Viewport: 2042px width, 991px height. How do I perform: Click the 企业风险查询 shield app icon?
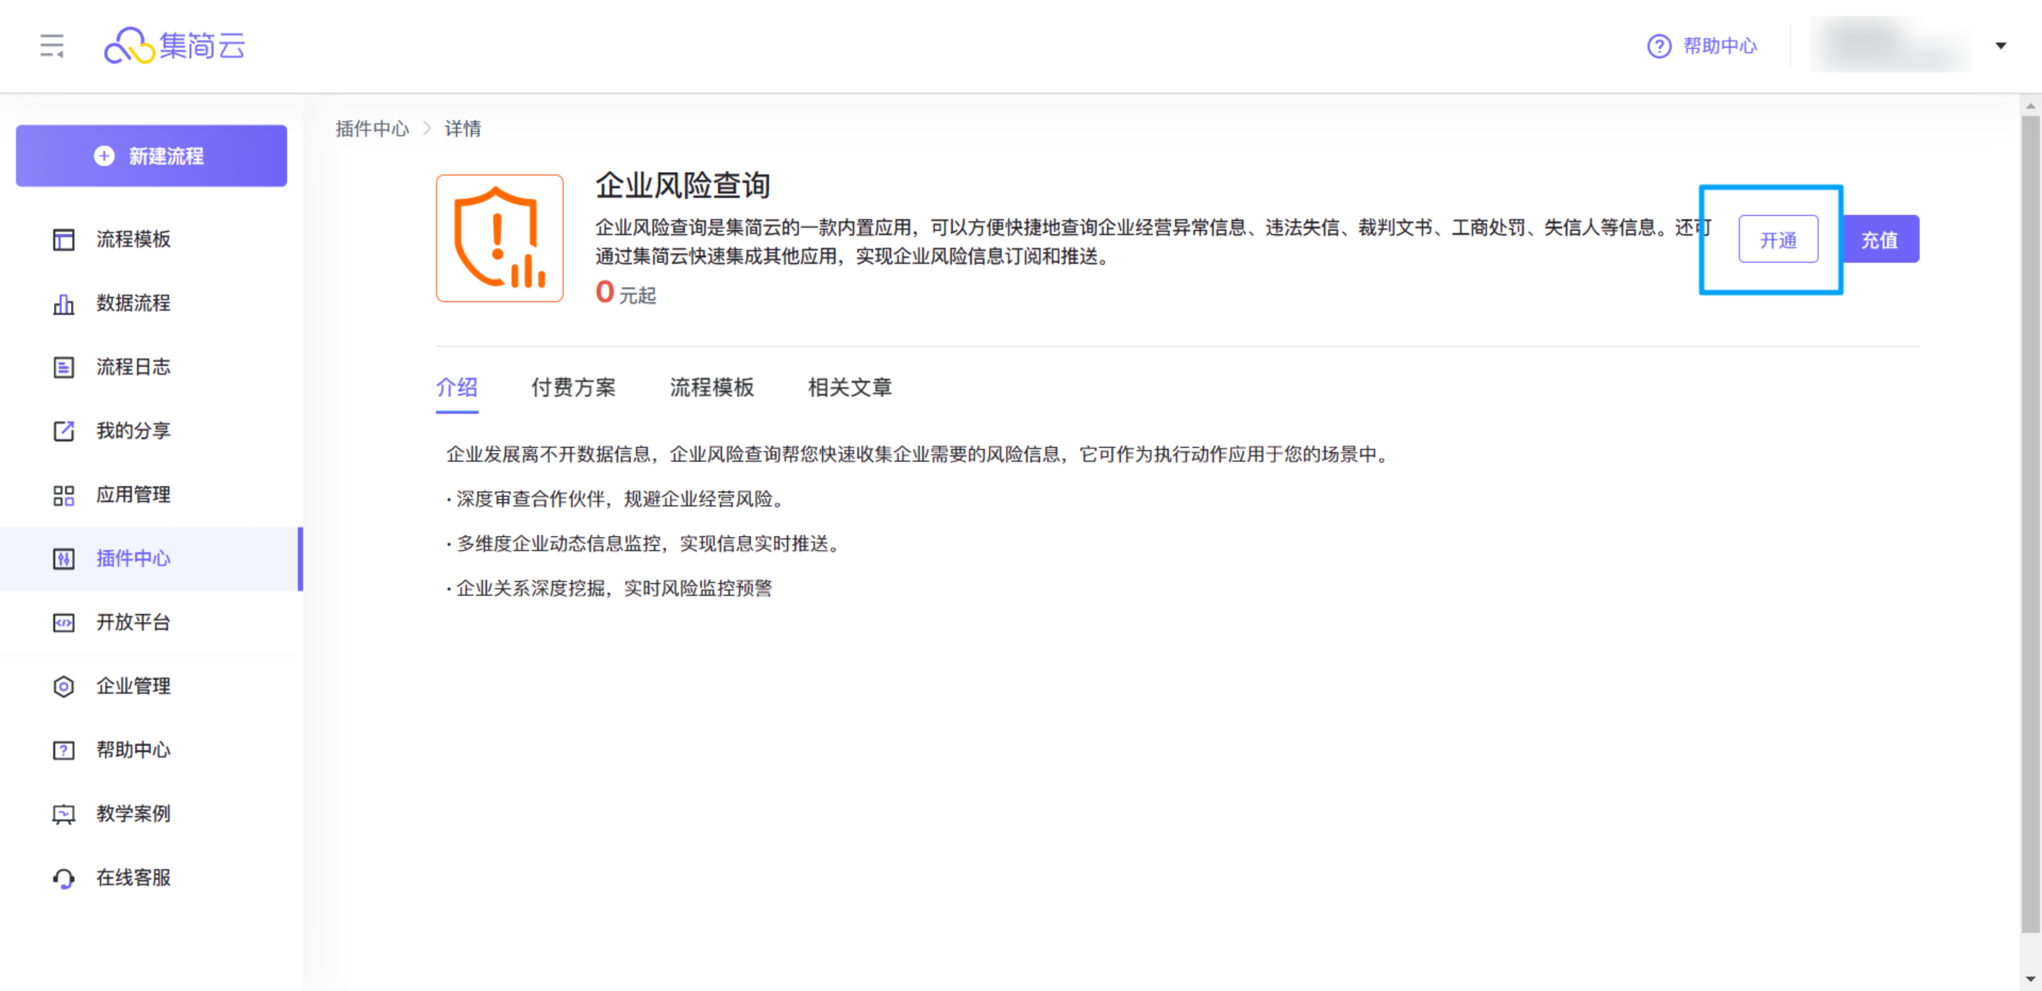499,238
